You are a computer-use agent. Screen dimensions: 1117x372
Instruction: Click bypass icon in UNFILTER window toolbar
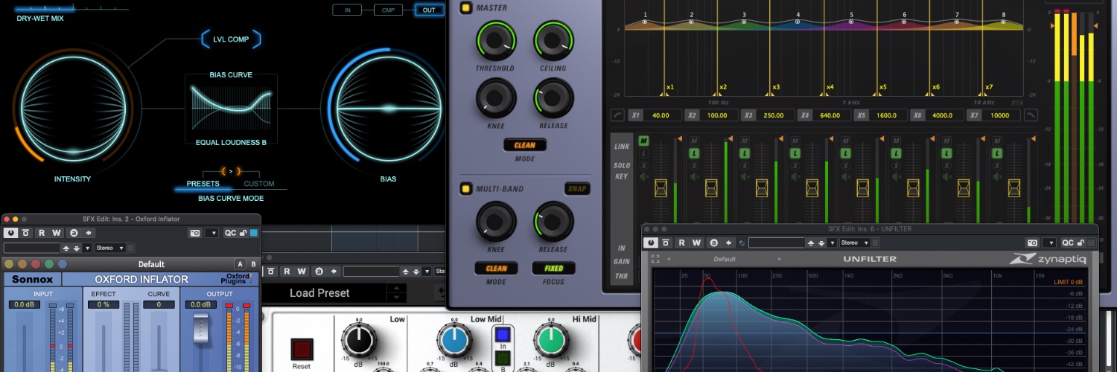click(666, 243)
